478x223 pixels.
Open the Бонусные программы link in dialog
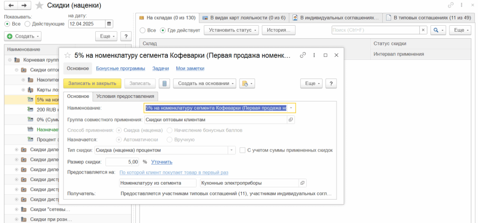pos(121,69)
